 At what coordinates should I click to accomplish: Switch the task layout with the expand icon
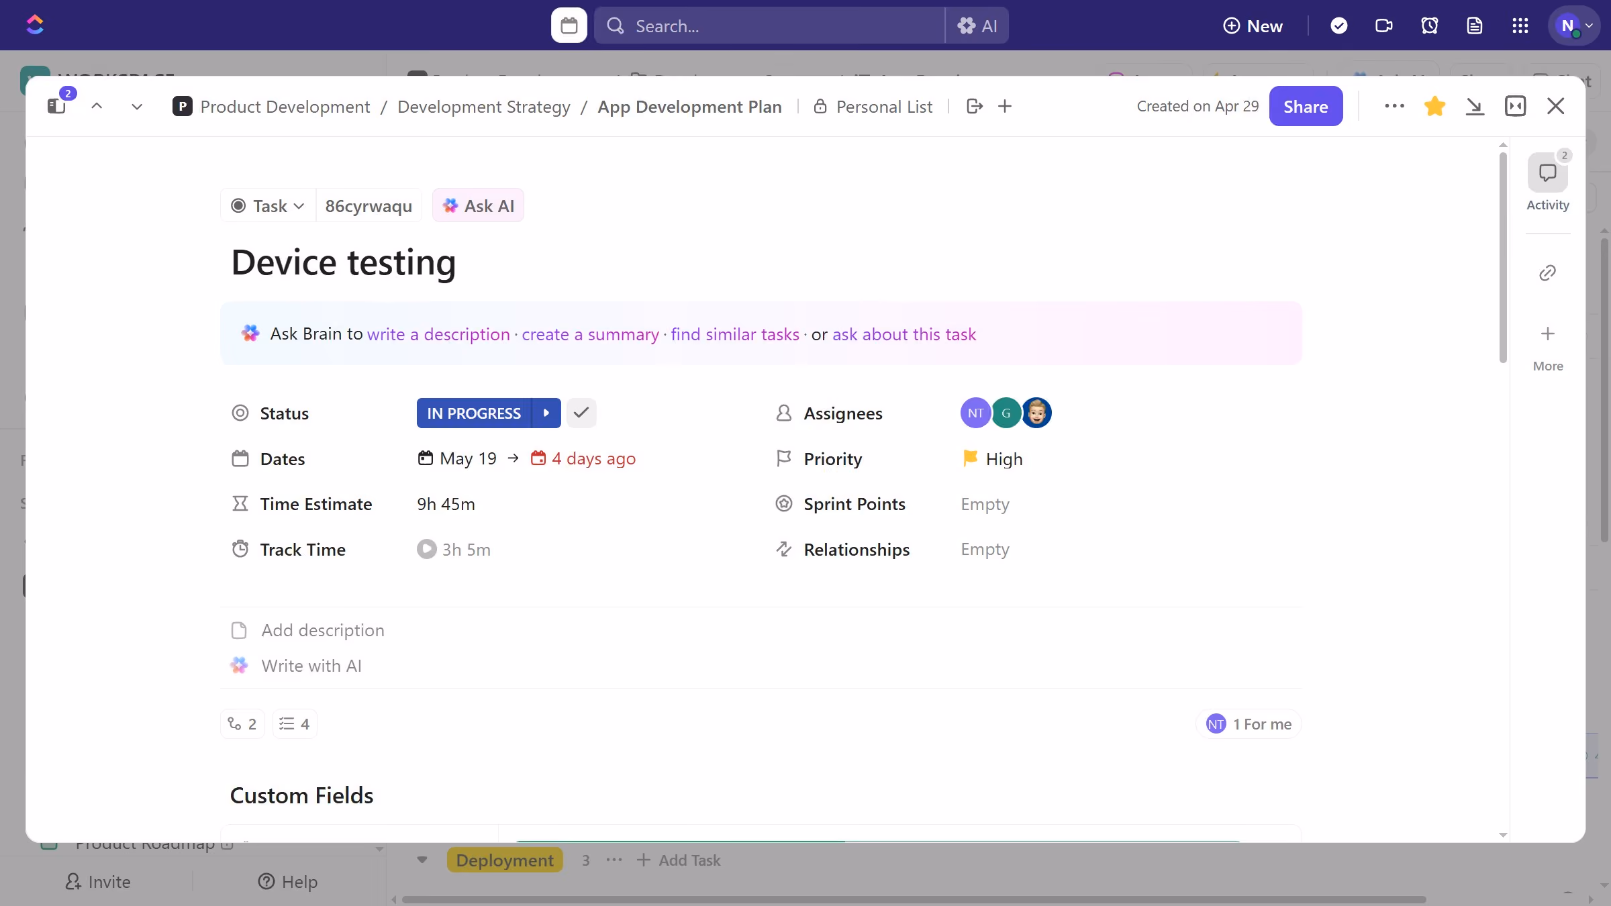point(1515,106)
